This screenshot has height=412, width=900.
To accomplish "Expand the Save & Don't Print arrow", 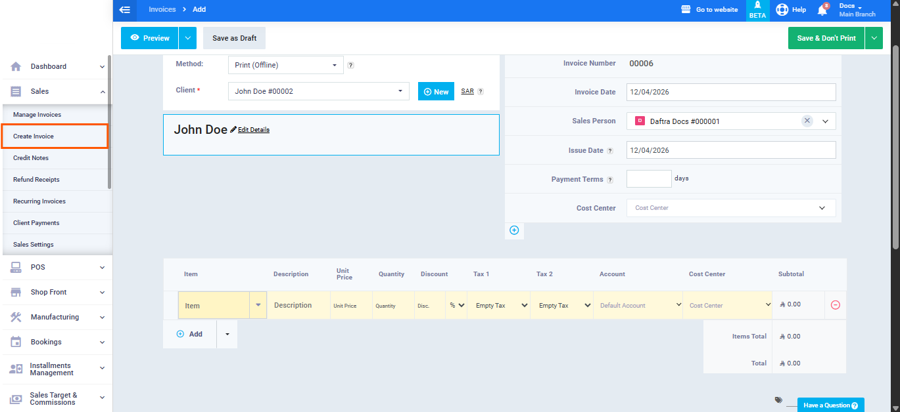I will click(x=874, y=38).
